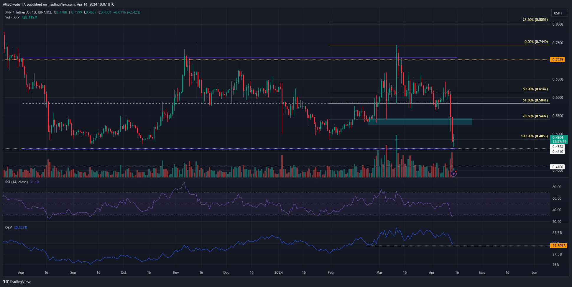The height and width of the screenshot is (287, 572).
Task: Click the green 0.4904 current price label
Action: (558, 138)
